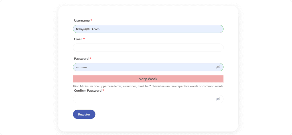Click the red asterisk after Password label
Screen dimensions: 292x135
click(x=90, y=58)
